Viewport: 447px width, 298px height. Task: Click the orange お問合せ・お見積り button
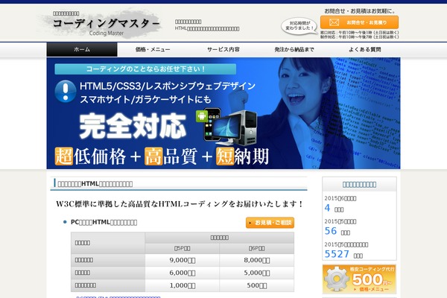click(x=359, y=22)
